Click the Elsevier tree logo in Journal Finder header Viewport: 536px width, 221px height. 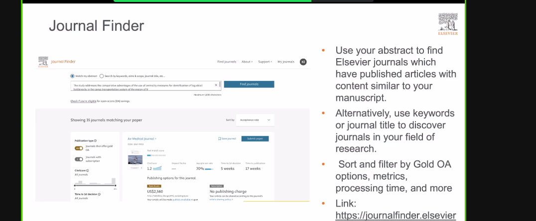click(x=43, y=62)
